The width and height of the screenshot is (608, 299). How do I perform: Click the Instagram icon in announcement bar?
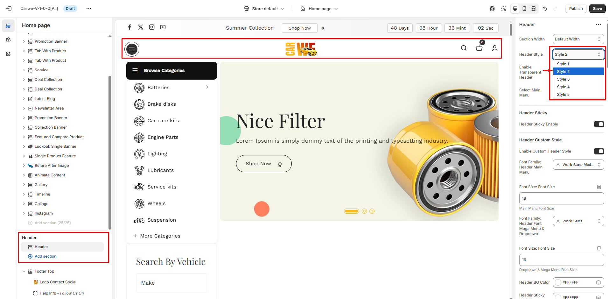(152, 27)
